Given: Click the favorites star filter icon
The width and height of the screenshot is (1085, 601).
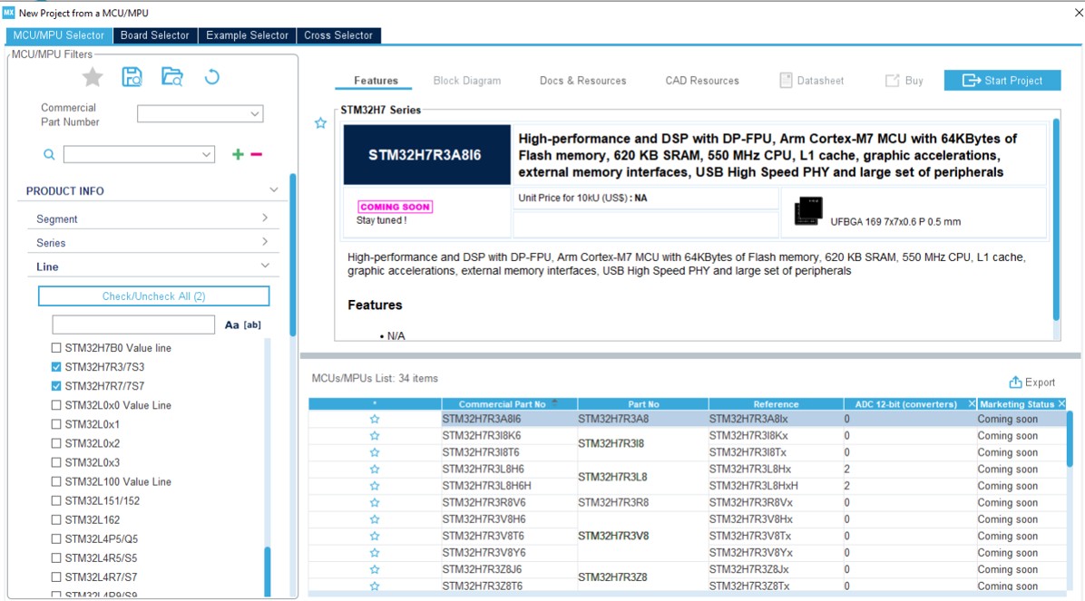Looking at the screenshot, I should [x=92, y=77].
